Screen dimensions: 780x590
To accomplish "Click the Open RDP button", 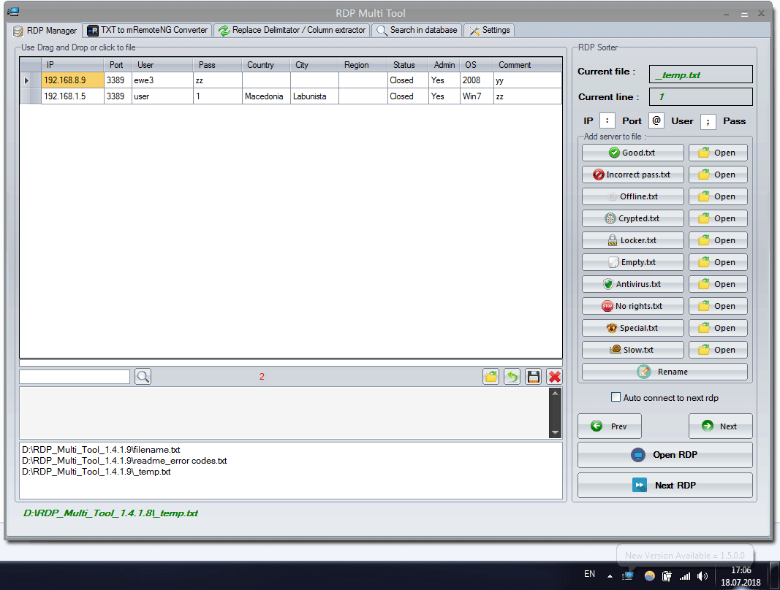I will coord(664,455).
